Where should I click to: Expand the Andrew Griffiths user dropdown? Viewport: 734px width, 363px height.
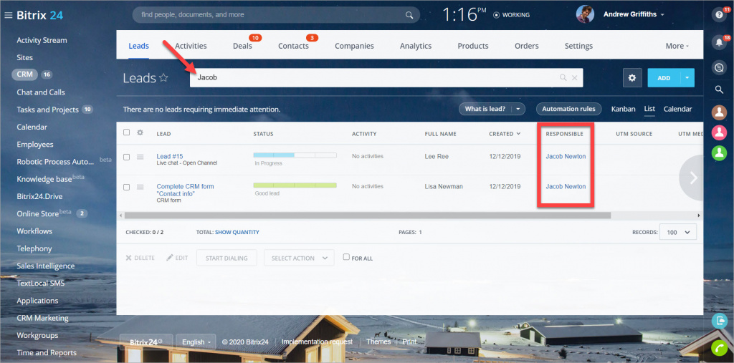662,16
